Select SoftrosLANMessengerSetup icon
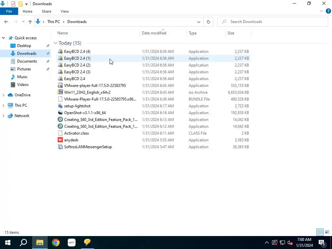Image resolution: width=332 pixels, height=249 pixels. pos(60,147)
